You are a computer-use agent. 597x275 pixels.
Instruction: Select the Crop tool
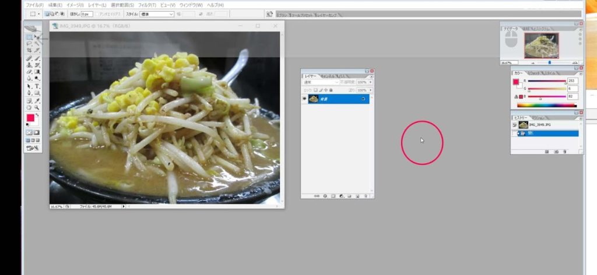pyautogui.click(x=29, y=50)
